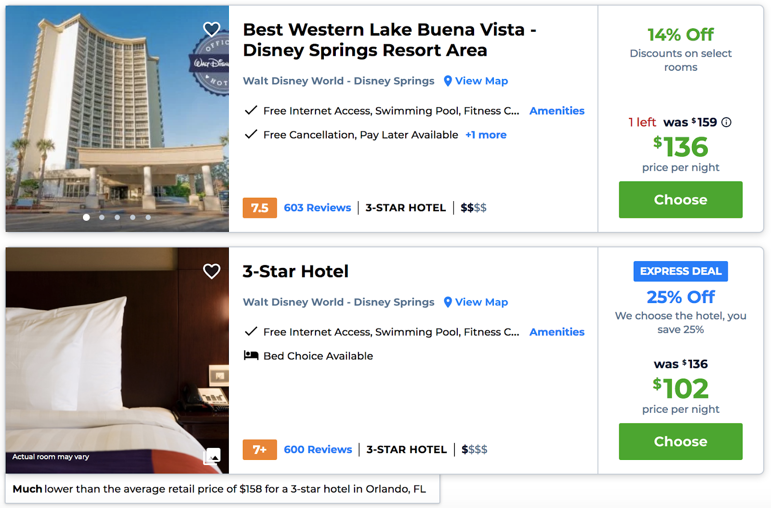Open photo gallery icon on bedroom image
The width and height of the screenshot is (771, 508).
point(212,456)
